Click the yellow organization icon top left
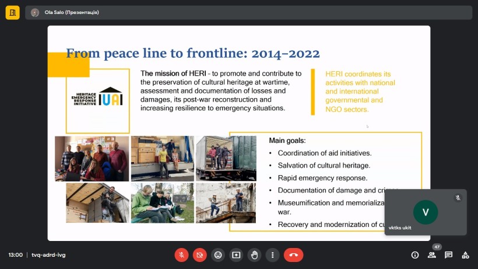 click(x=12, y=12)
